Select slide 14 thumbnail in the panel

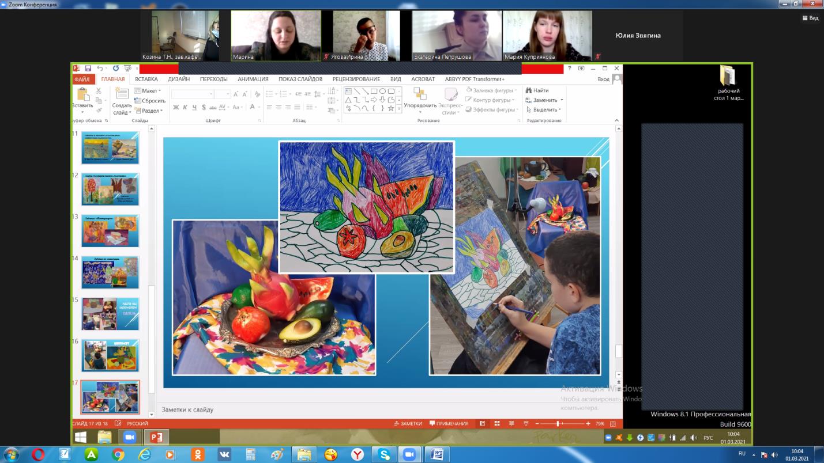(x=110, y=272)
